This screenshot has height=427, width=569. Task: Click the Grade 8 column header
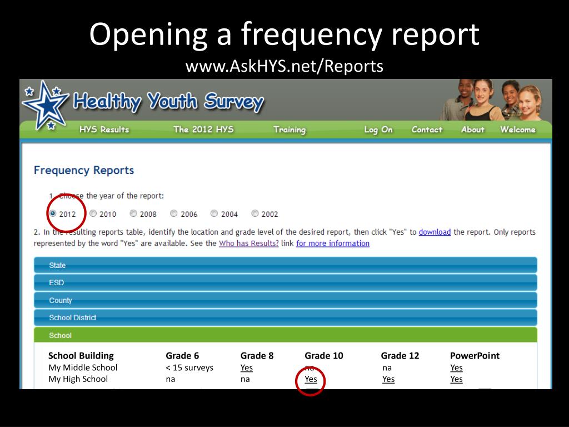click(257, 356)
